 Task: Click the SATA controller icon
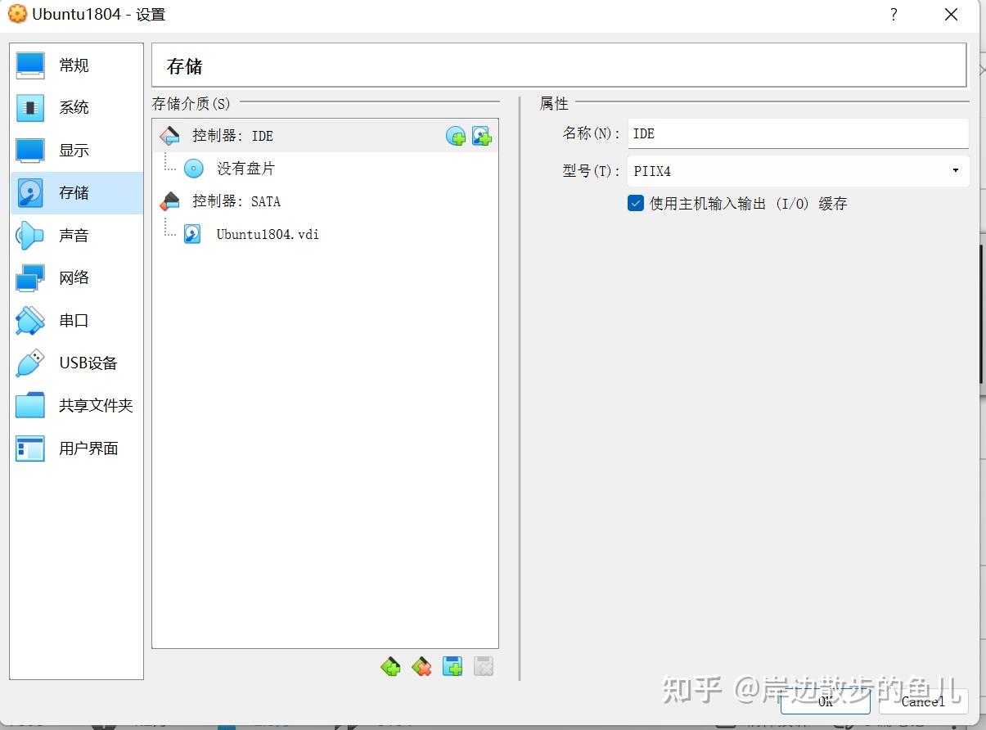(169, 201)
